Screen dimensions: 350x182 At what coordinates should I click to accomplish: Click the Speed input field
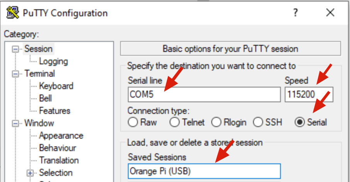309,94
